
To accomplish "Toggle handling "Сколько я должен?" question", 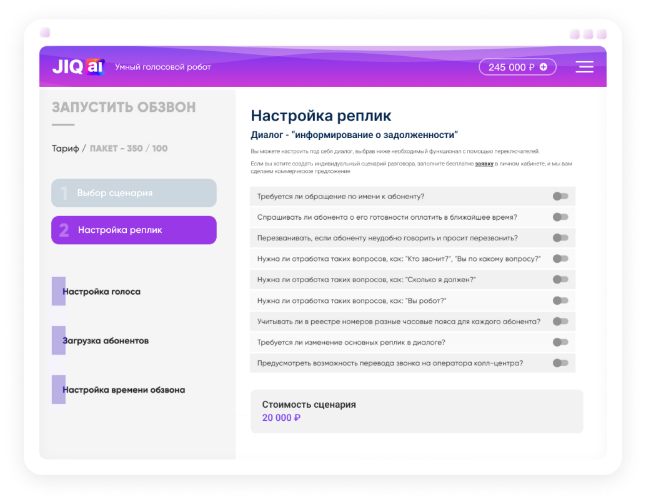I will (560, 280).
